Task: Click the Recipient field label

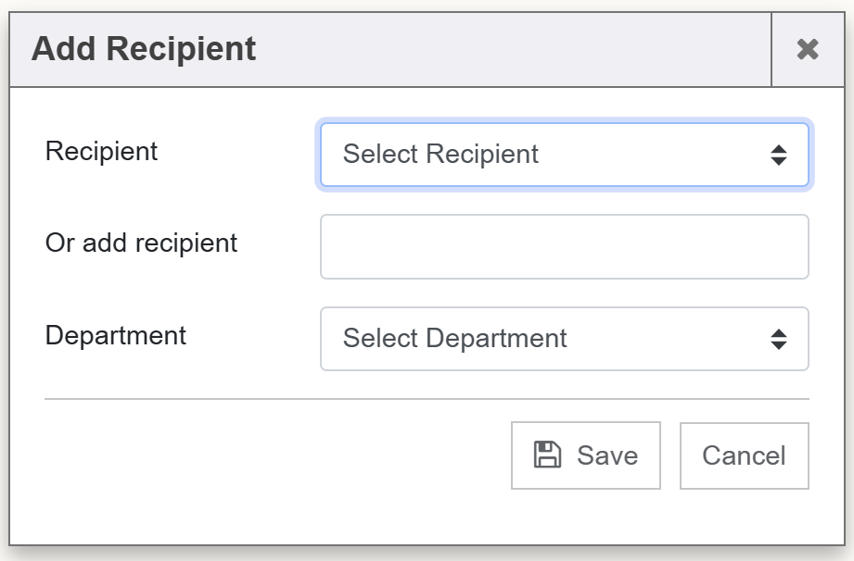Action: pyautogui.click(x=101, y=151)
